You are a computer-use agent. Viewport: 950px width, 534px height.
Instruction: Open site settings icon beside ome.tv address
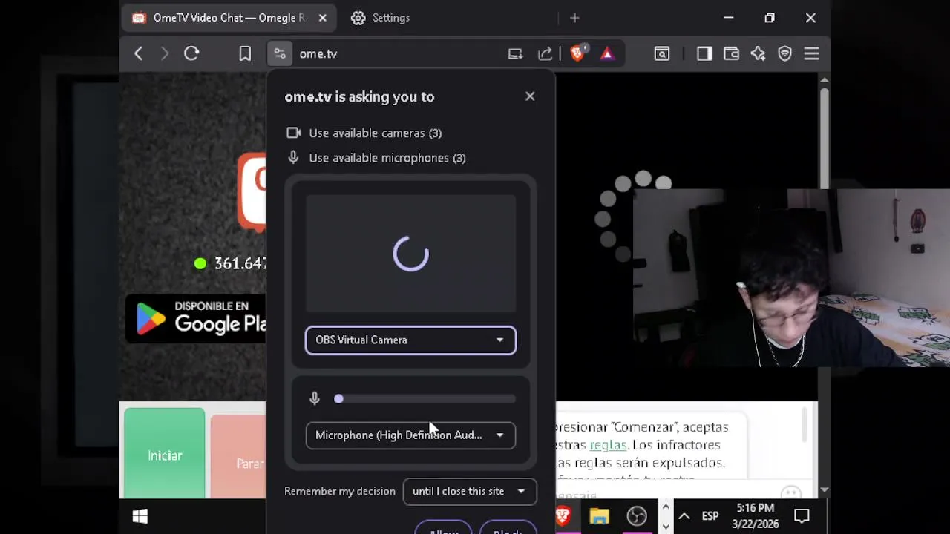coord(280,53)
